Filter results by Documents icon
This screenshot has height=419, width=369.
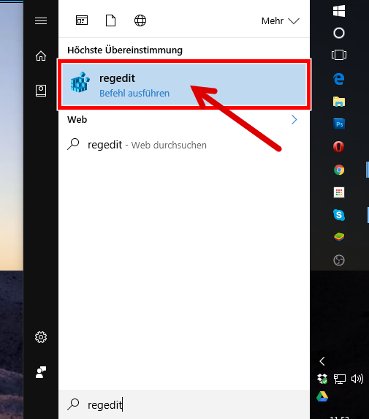(x=110, y=20)
